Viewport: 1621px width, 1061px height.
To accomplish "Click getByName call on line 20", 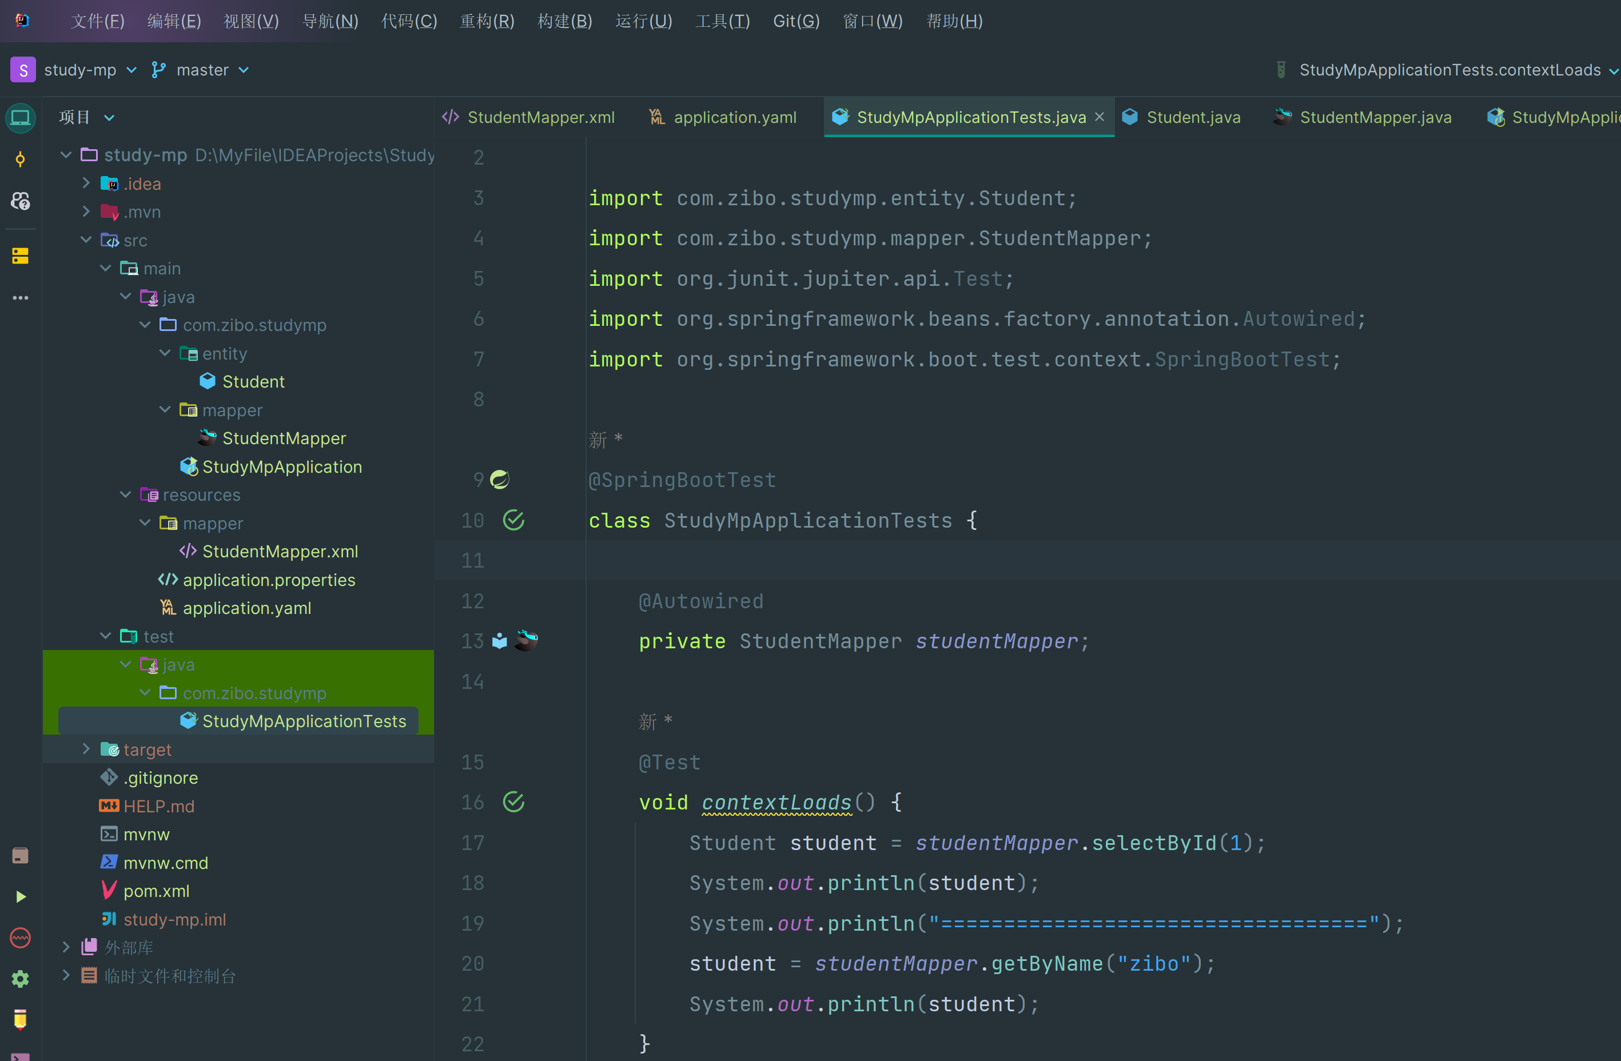I will click(x=1047, y=963).
